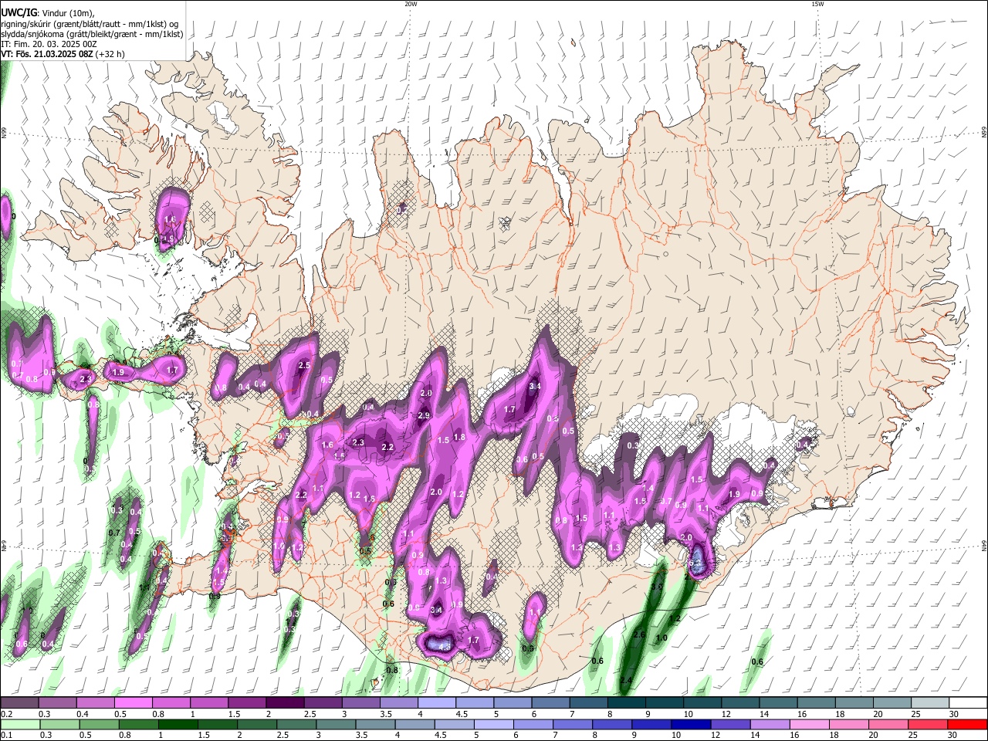
Task: Click the upper legend swatch between 8 and 9
Action: click(626, 703)
